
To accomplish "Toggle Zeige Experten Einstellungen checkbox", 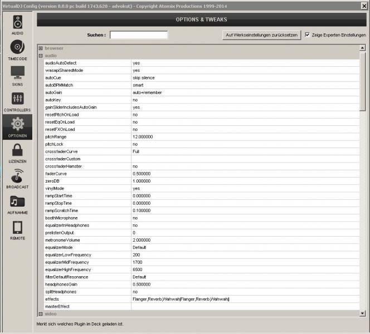I will (307, 35).
